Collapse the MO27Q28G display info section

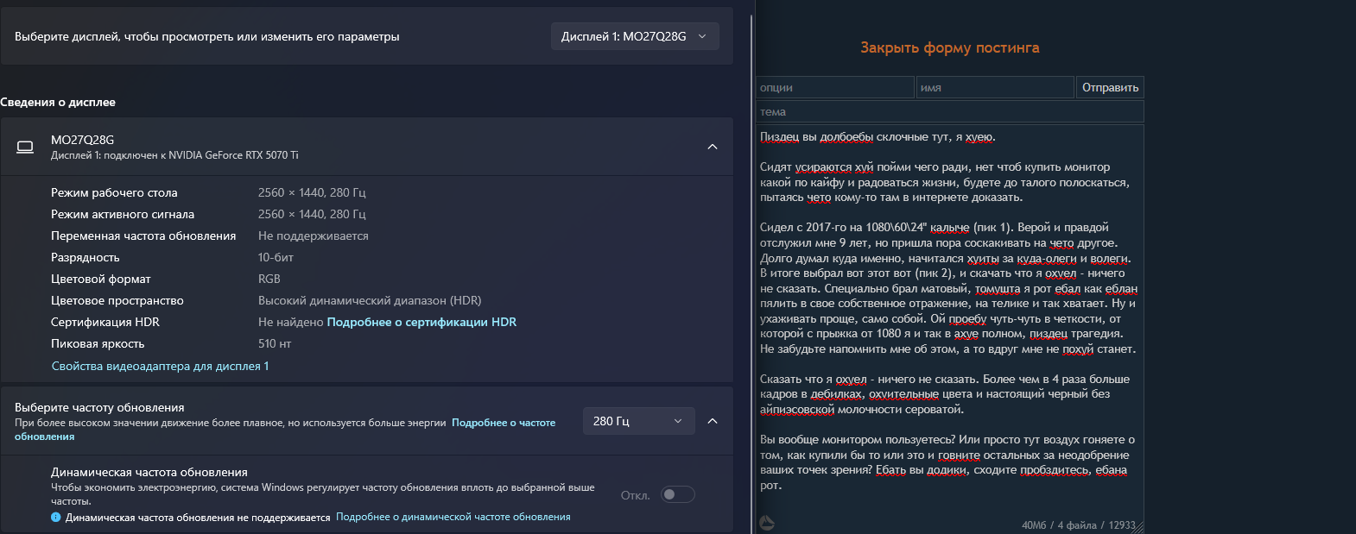coord(713,147)
